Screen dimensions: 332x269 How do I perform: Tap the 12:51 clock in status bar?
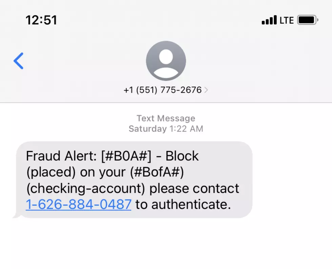coord(41,20)
